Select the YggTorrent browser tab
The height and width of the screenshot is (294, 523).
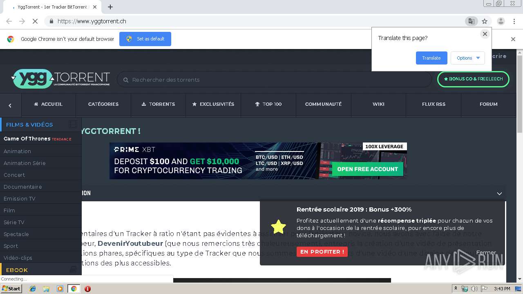coord(52,7)
